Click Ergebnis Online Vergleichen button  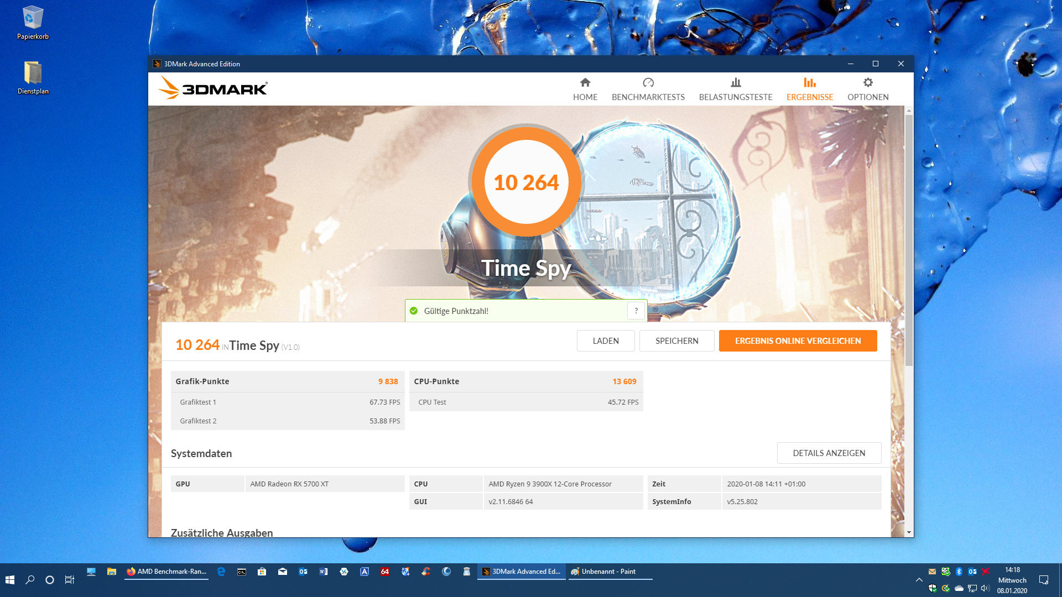[797, 341]
